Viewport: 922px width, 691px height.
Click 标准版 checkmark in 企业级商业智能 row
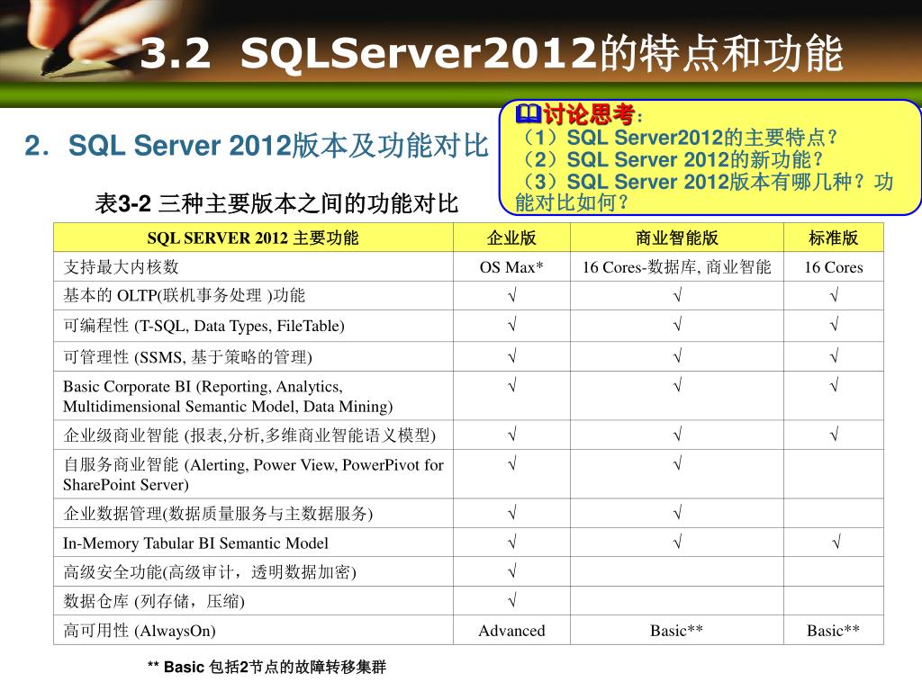(834, 435)
